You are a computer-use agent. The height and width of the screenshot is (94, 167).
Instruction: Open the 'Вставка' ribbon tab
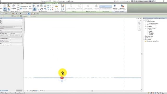click(x=10, y=3)
